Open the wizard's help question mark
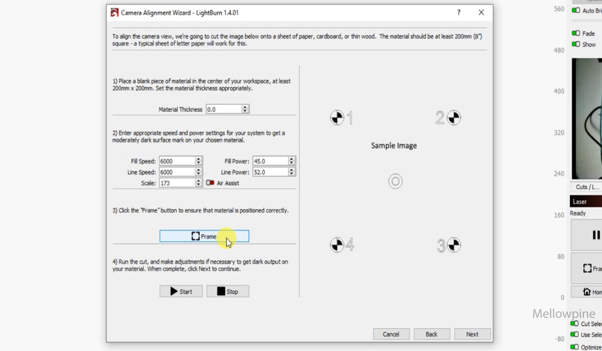The width and height of the screenshot is (602, 351). 459,13
